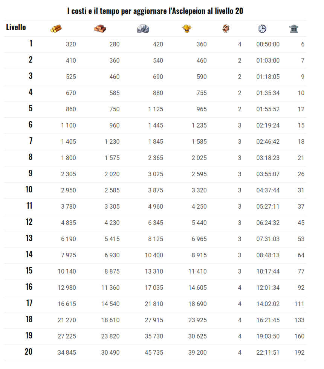This screenshot has width=324, height=369.
Task: Click the wood cost 34 845 cell
Action: click(x=67, y=352)
